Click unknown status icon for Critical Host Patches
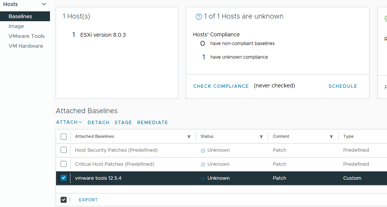 pos(203,165)
